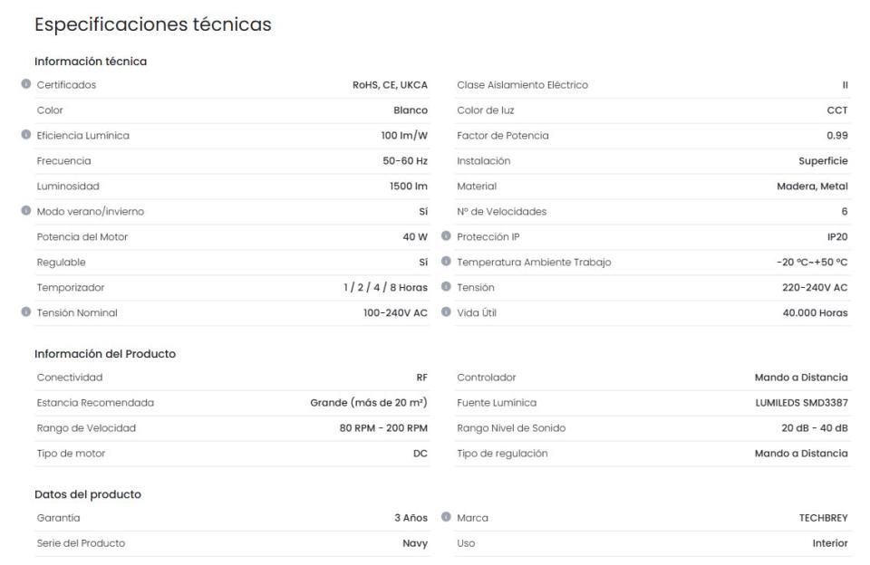Screen dimensions: 870x565
Task: Select the 80 RPM - 200 RPM value
Action: [x=383, y=428]
